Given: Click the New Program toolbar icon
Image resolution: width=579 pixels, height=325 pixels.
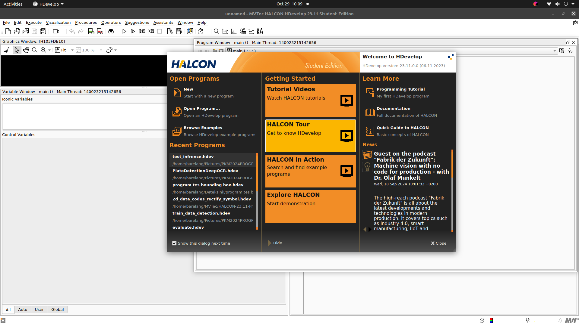Looking at the screenshot, I should [x=8, y=31].
